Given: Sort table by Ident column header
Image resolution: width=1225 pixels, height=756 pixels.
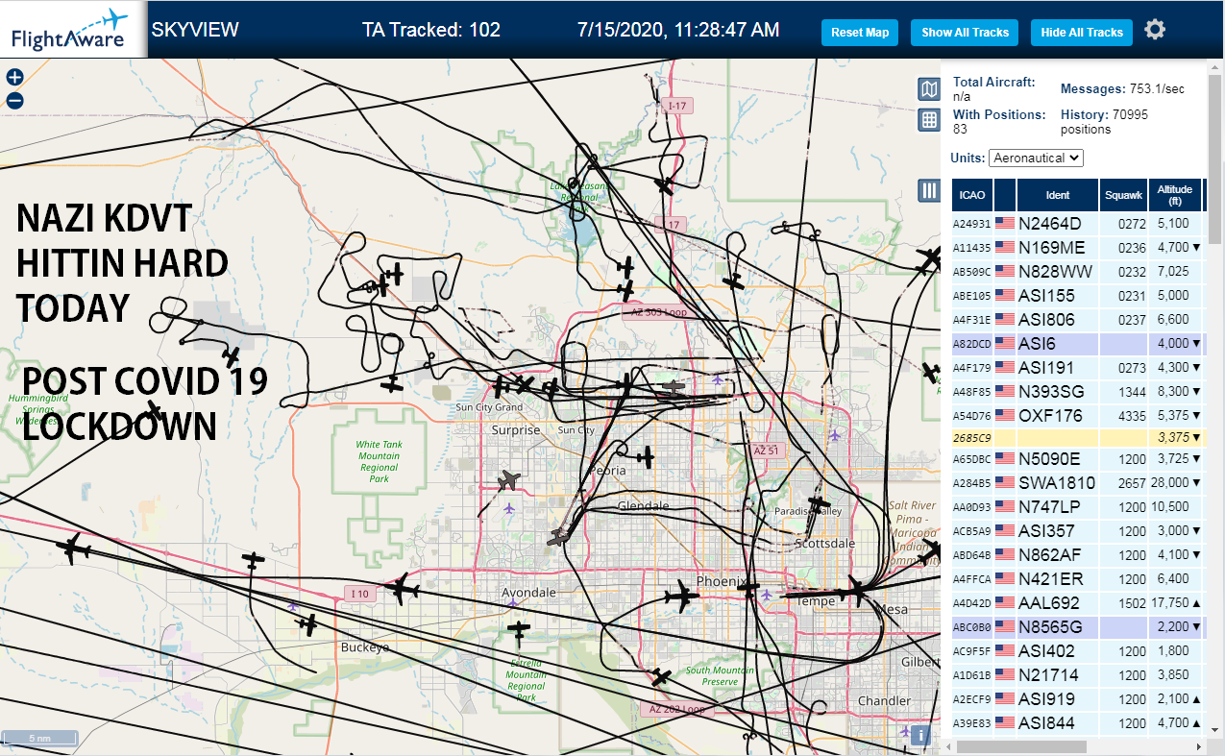Looking at the screenshot, I should 1058,195.
